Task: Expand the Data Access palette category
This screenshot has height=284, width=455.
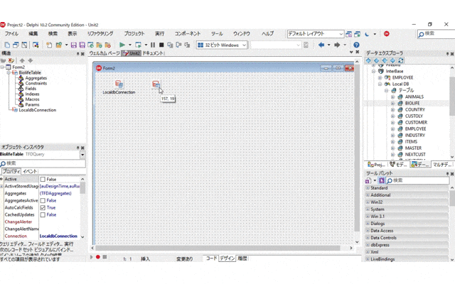Action: [x=368, y=231]
